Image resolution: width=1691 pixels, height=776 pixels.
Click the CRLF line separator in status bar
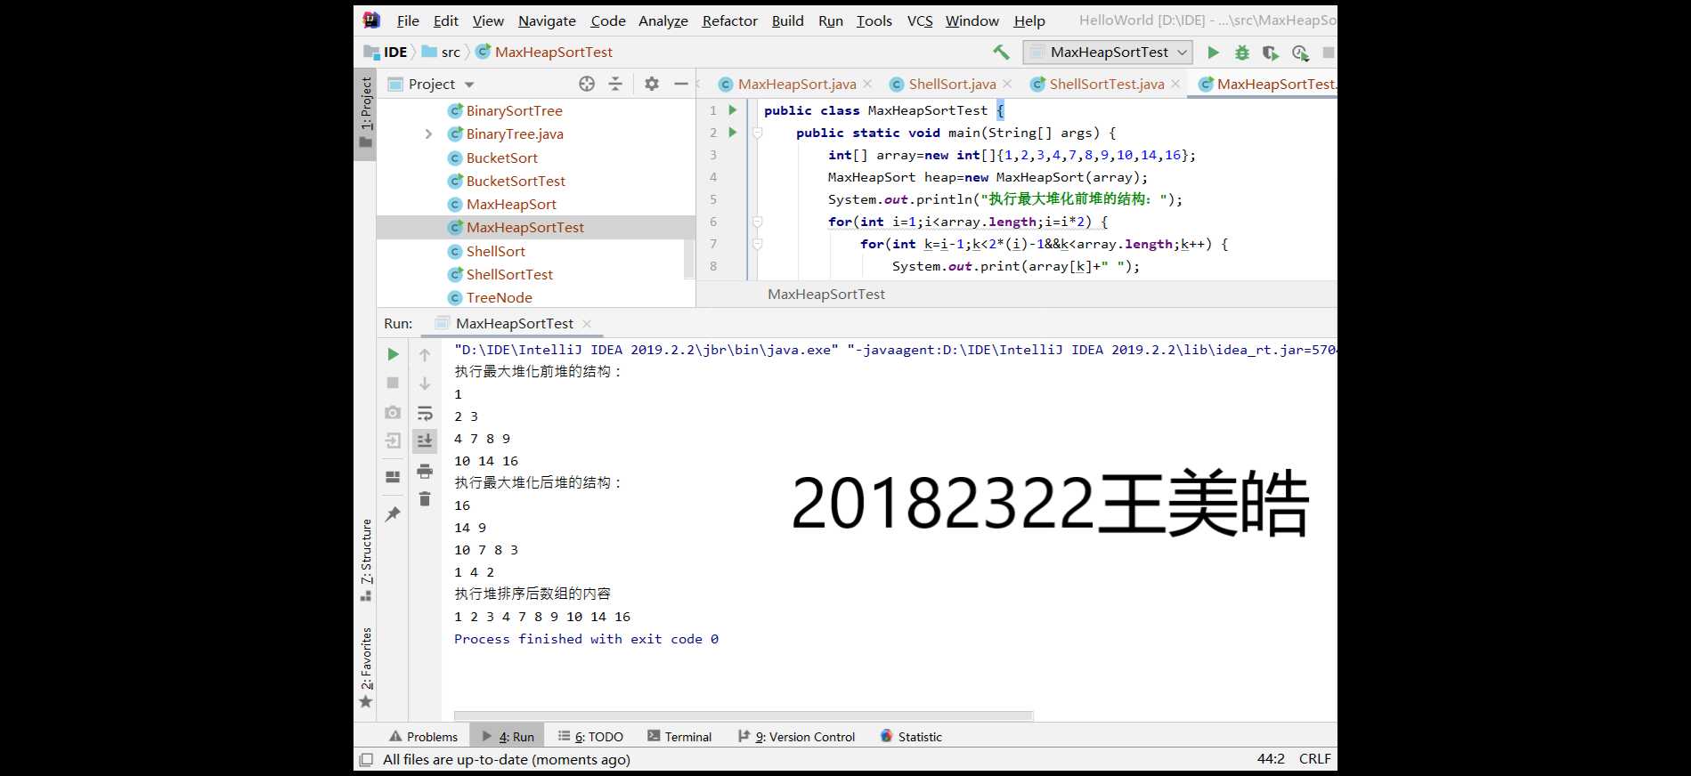pos(1314,759)
